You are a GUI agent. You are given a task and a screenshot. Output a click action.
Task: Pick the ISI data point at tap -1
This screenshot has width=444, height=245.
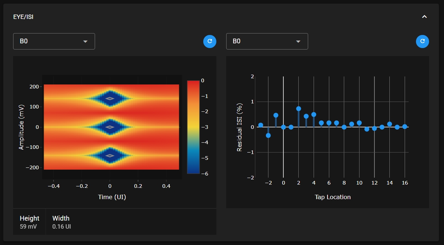[276, 115]
